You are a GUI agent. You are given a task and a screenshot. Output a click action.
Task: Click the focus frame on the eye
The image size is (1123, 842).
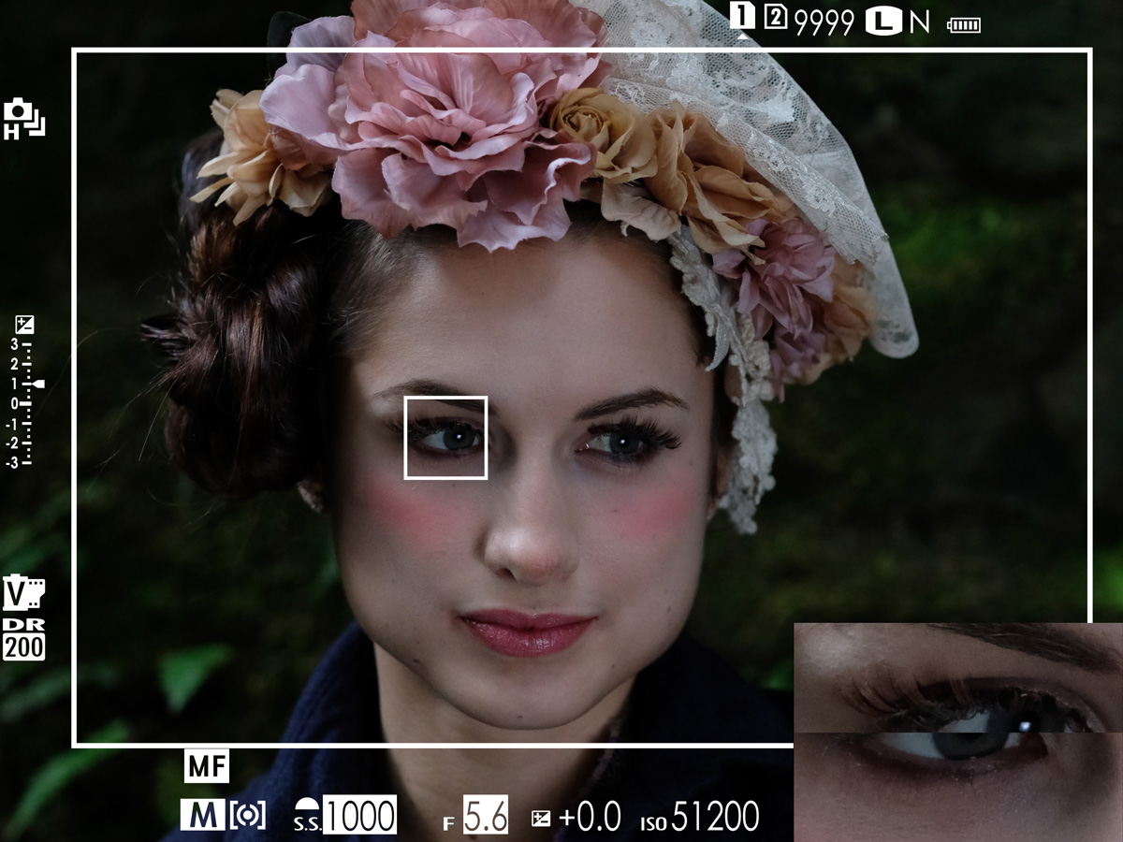click(445, 438)
